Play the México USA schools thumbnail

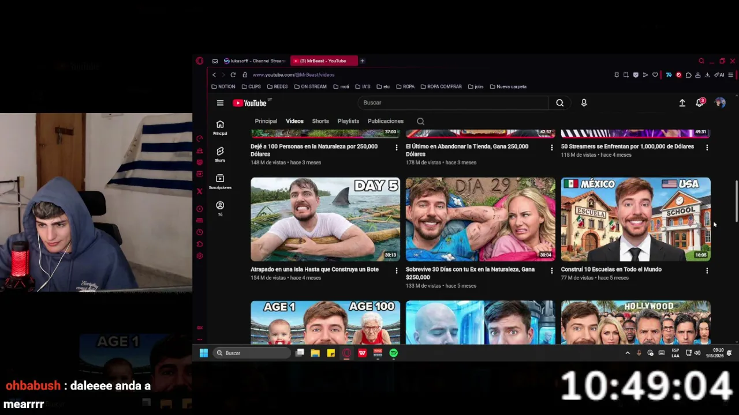636,219
